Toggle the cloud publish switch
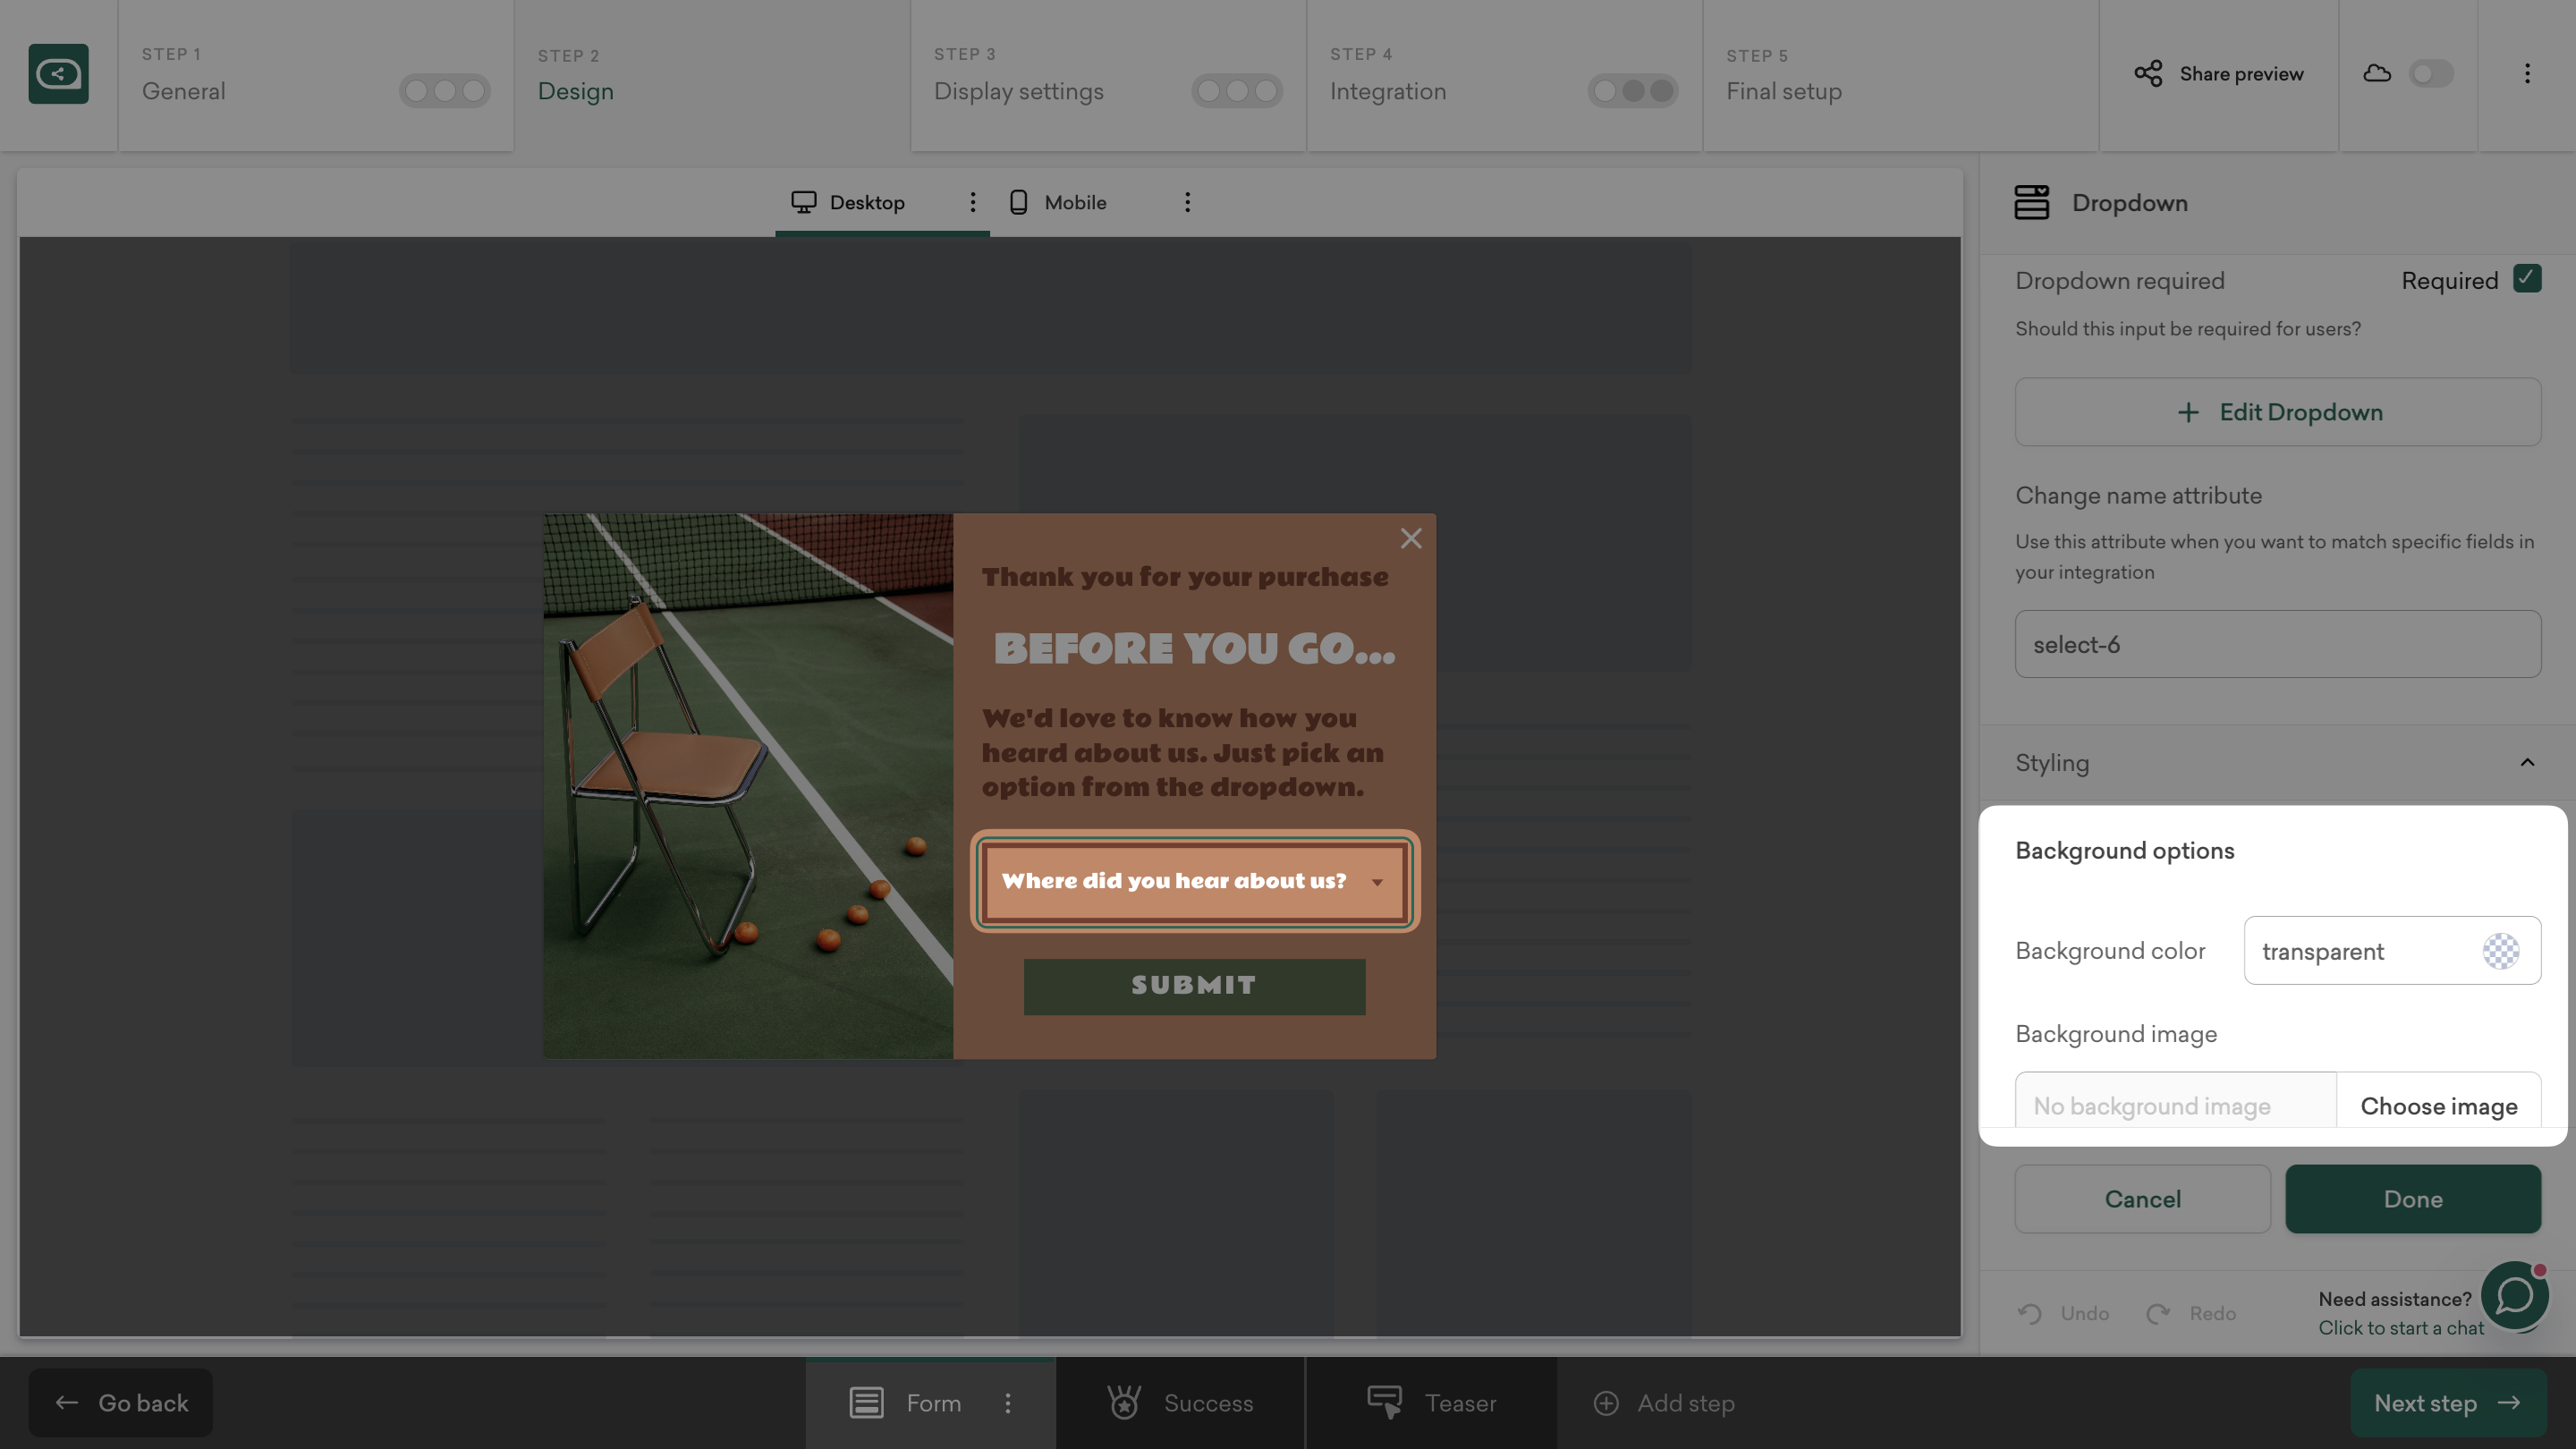This screenshot has width=2576, height=1449. [x=2430, y=74]
